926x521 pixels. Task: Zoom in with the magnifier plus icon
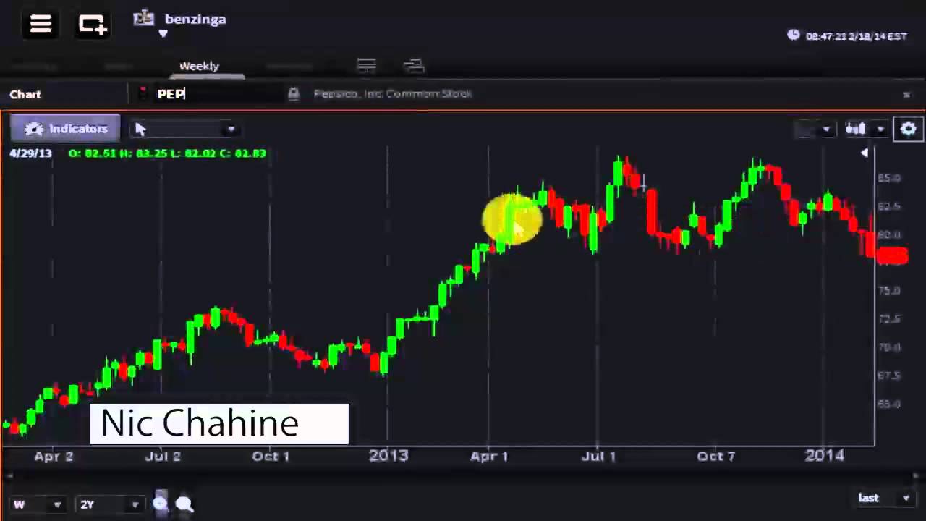coord(161,503)
